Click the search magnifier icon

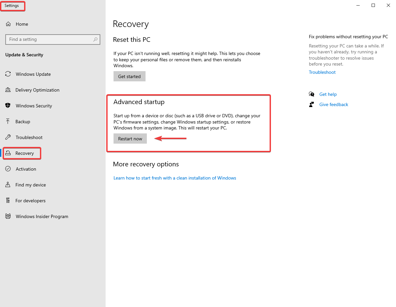[95, 39]
